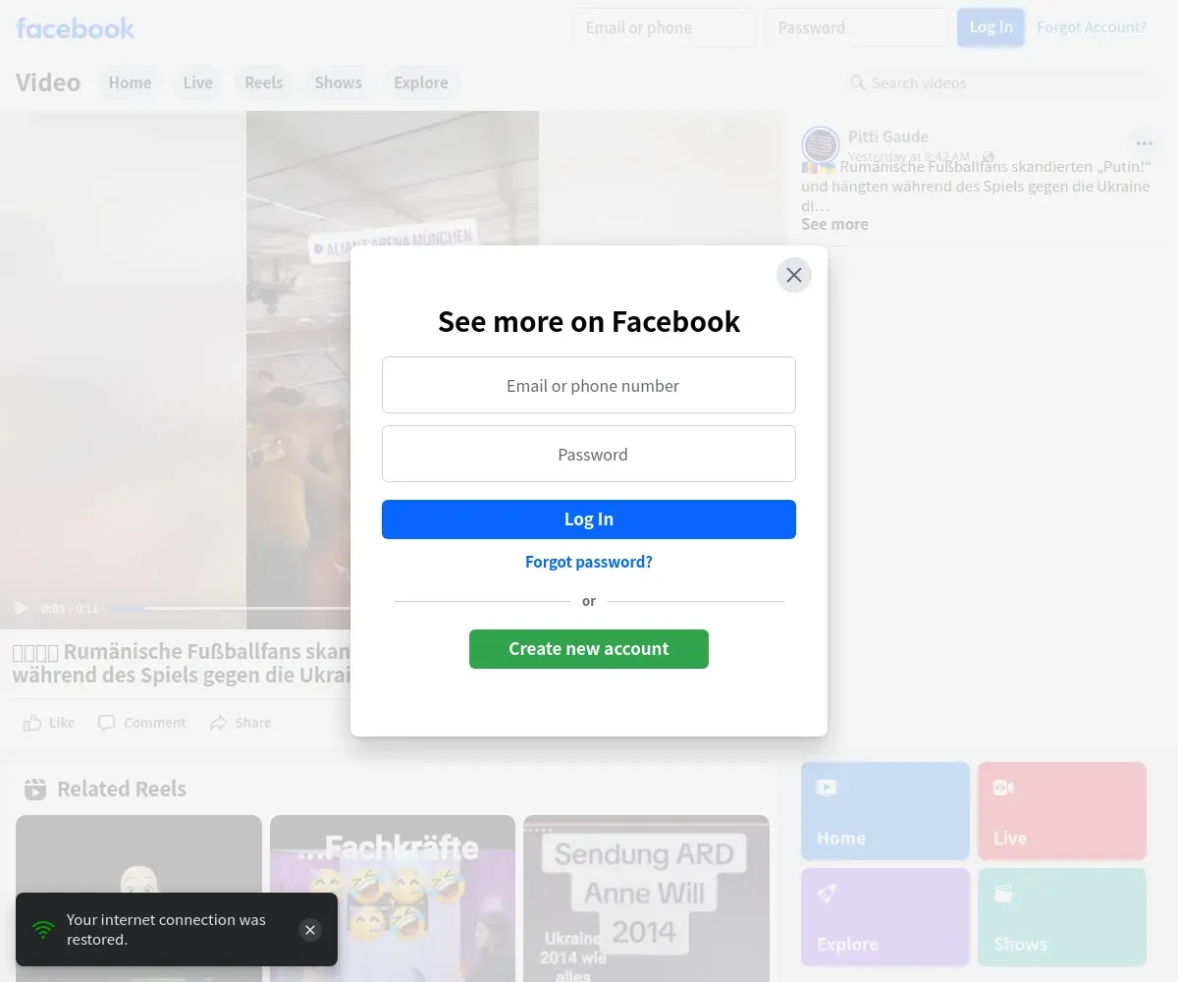Click the camera icon on the Live tile
The height and width of the screenshot is (982, 1178).
pos(1003,788)
